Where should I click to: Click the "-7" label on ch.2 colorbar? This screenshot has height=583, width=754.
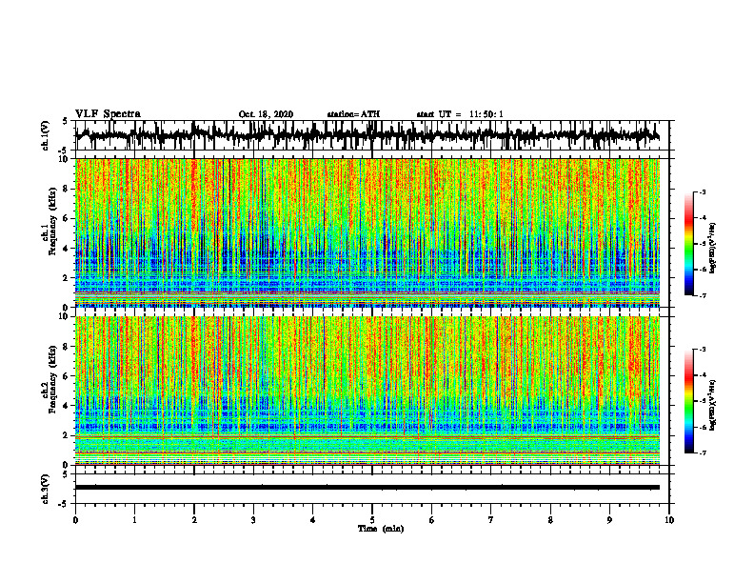point(702,452)
